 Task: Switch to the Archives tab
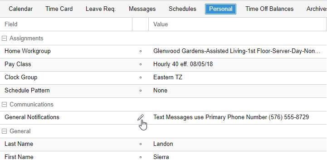[317, 9]
